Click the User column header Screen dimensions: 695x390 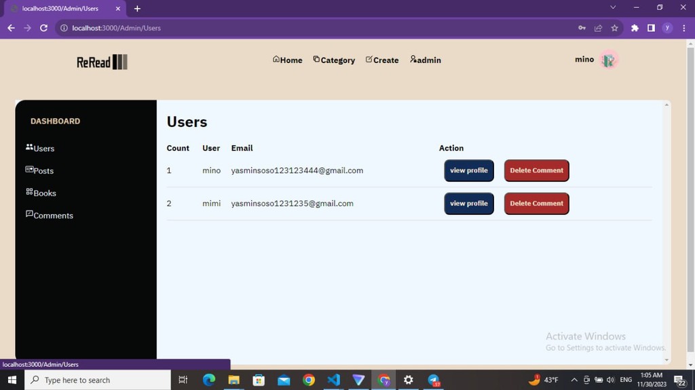pos(211,148)
